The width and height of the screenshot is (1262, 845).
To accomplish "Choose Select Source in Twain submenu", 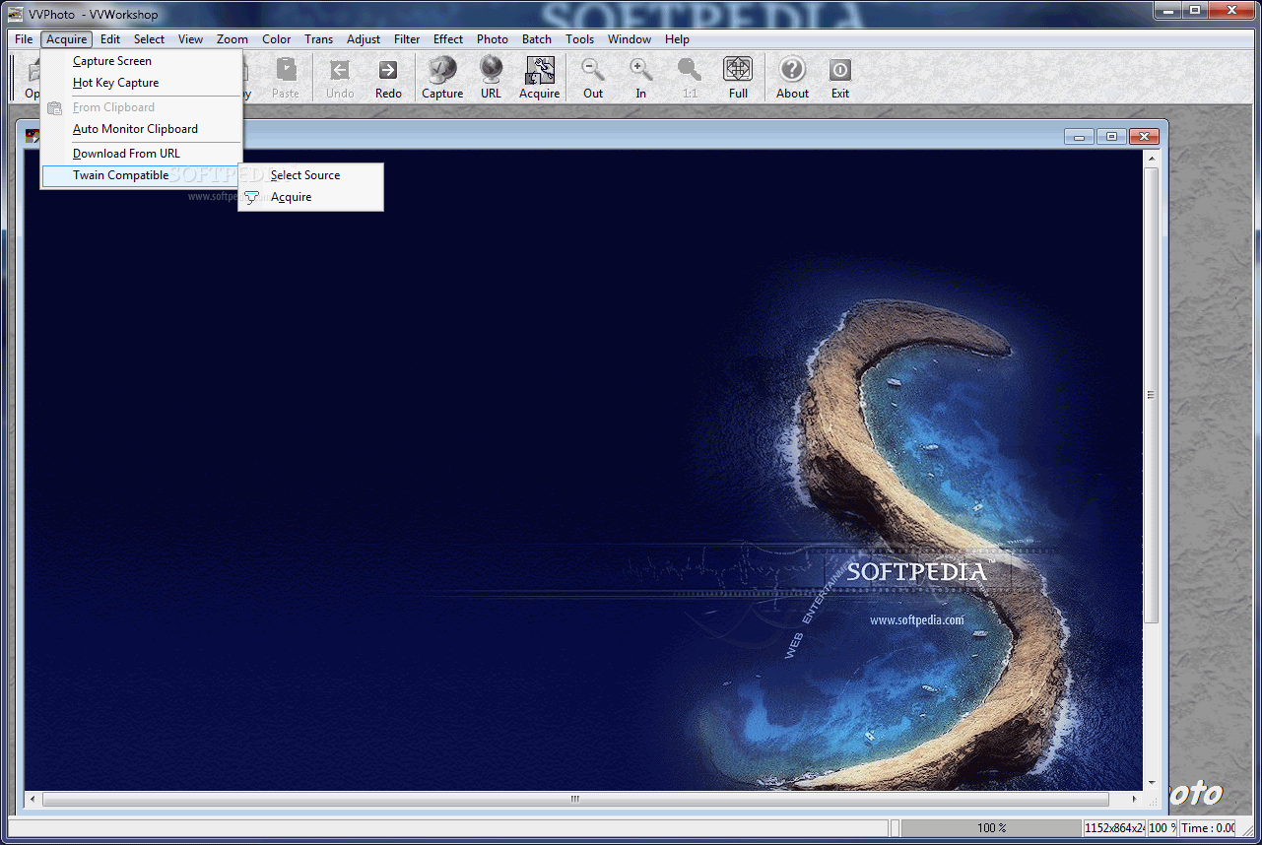I will [x=310, y=175].
